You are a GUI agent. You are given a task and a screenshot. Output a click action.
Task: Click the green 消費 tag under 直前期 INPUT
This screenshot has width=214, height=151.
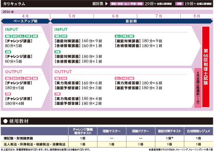[57, 52]
